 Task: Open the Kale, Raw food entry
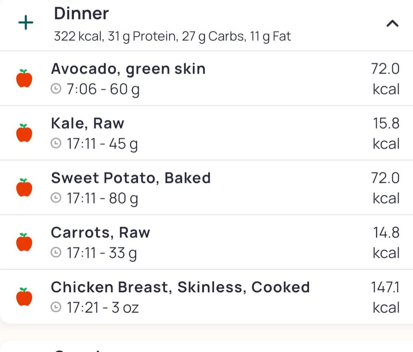206,133
